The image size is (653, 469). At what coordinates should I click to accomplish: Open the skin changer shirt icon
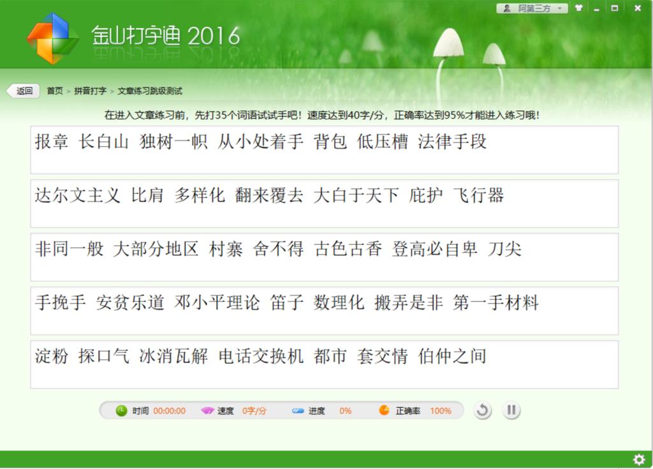(x=578, y=8)
